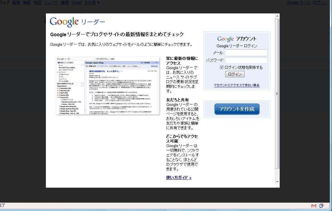Image resolution: width=332 pixels, height=211 pixels.
Task: Click the dialog scrollbar up arrow
Action: coord(277,16)
